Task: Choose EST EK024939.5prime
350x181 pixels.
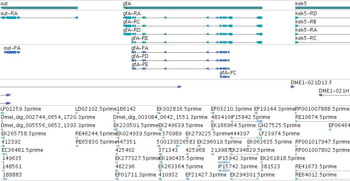Action: tap(139, 134)
